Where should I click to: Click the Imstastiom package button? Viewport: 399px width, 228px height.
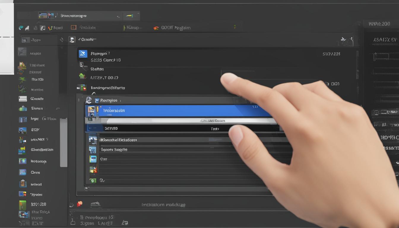coord(163,205)
